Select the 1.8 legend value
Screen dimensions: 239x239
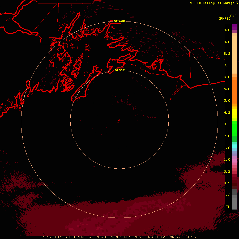coord(227,148)
